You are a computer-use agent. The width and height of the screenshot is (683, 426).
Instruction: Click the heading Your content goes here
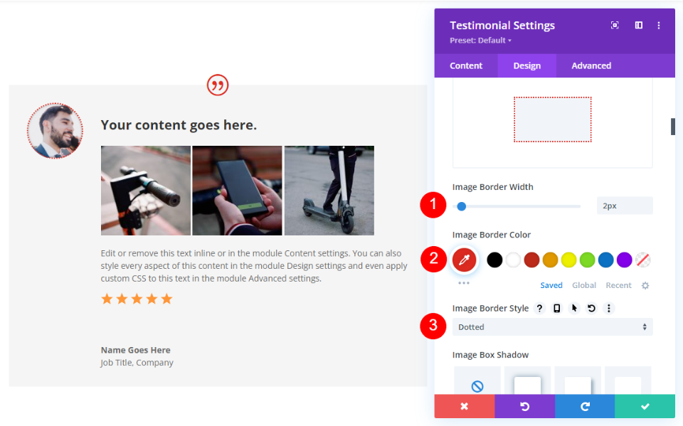[x=179, y=125]
